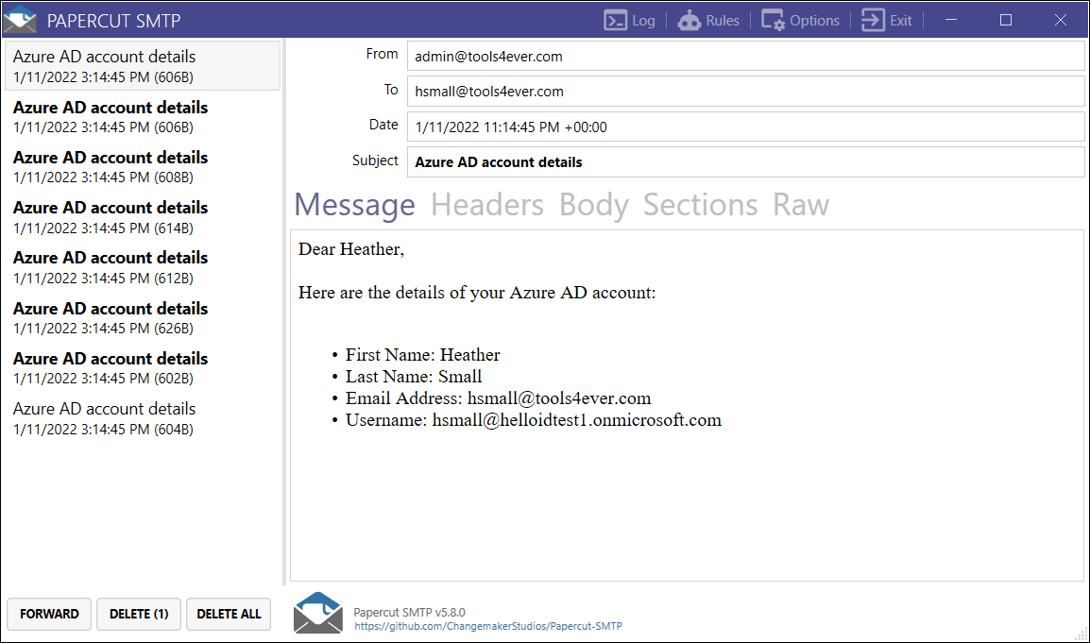
Task: Open the Log terminal icon
Action: [x=617, y=20]
